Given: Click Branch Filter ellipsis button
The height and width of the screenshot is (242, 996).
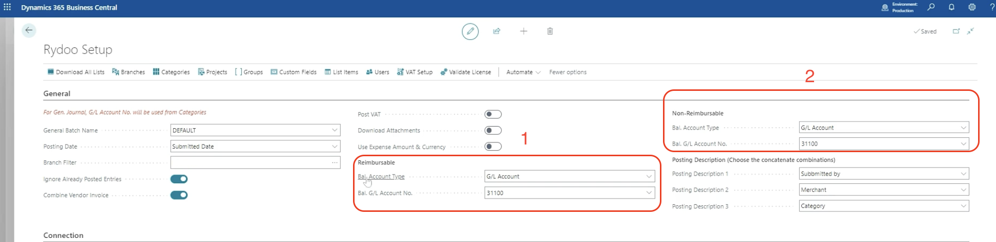Looking at the screenshot, I should coord(335,163).
